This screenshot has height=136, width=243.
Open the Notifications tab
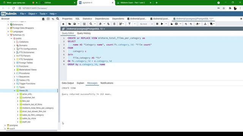point(107,83)
